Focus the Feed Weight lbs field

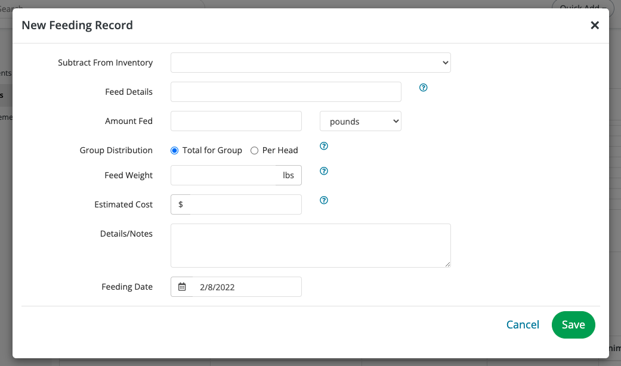[x=227, y=175]
